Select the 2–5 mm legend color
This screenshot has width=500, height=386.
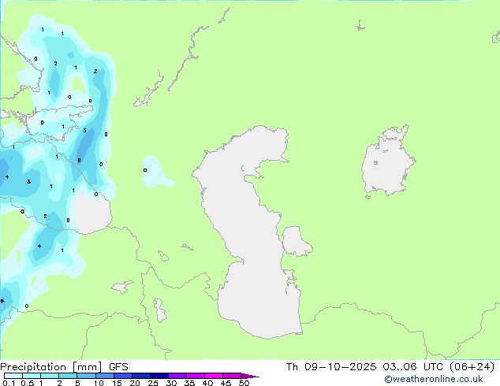click(x=68, y=376)
